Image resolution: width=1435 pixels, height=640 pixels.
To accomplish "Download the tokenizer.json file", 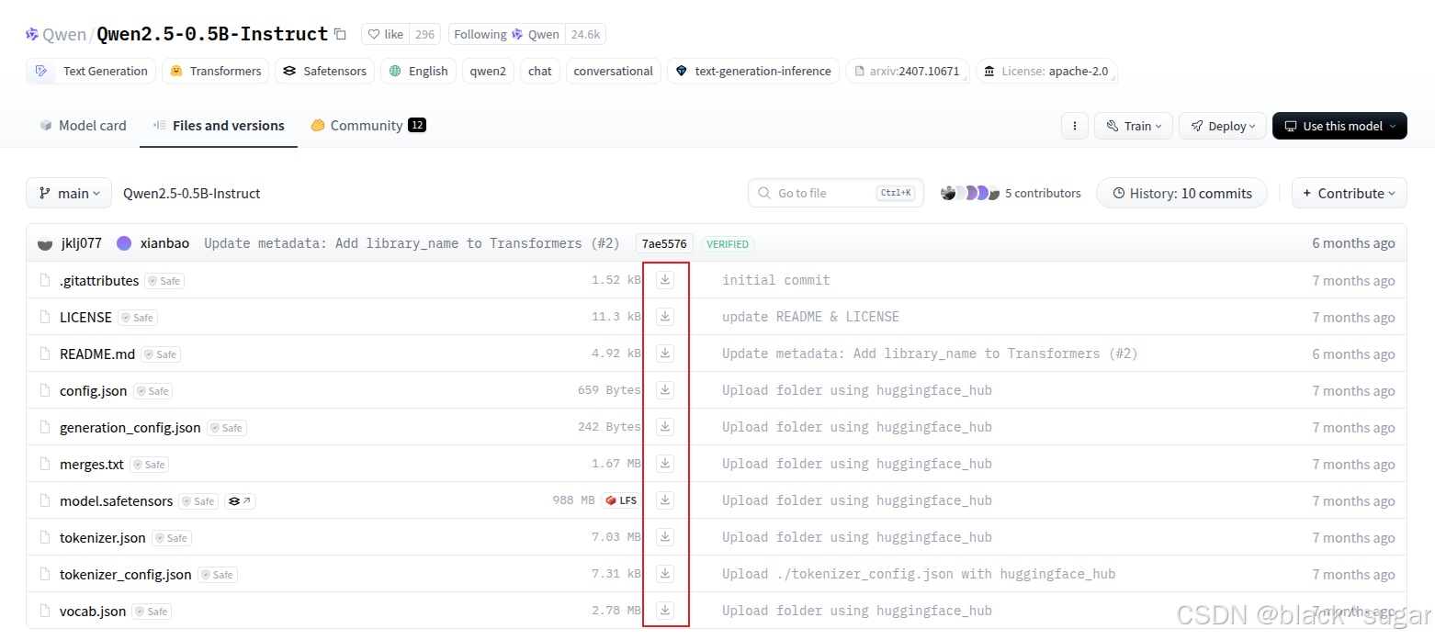I will tap(665, 537).
